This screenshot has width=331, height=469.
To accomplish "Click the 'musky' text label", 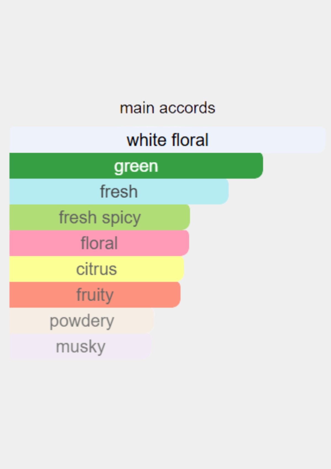I will (81, 347).
